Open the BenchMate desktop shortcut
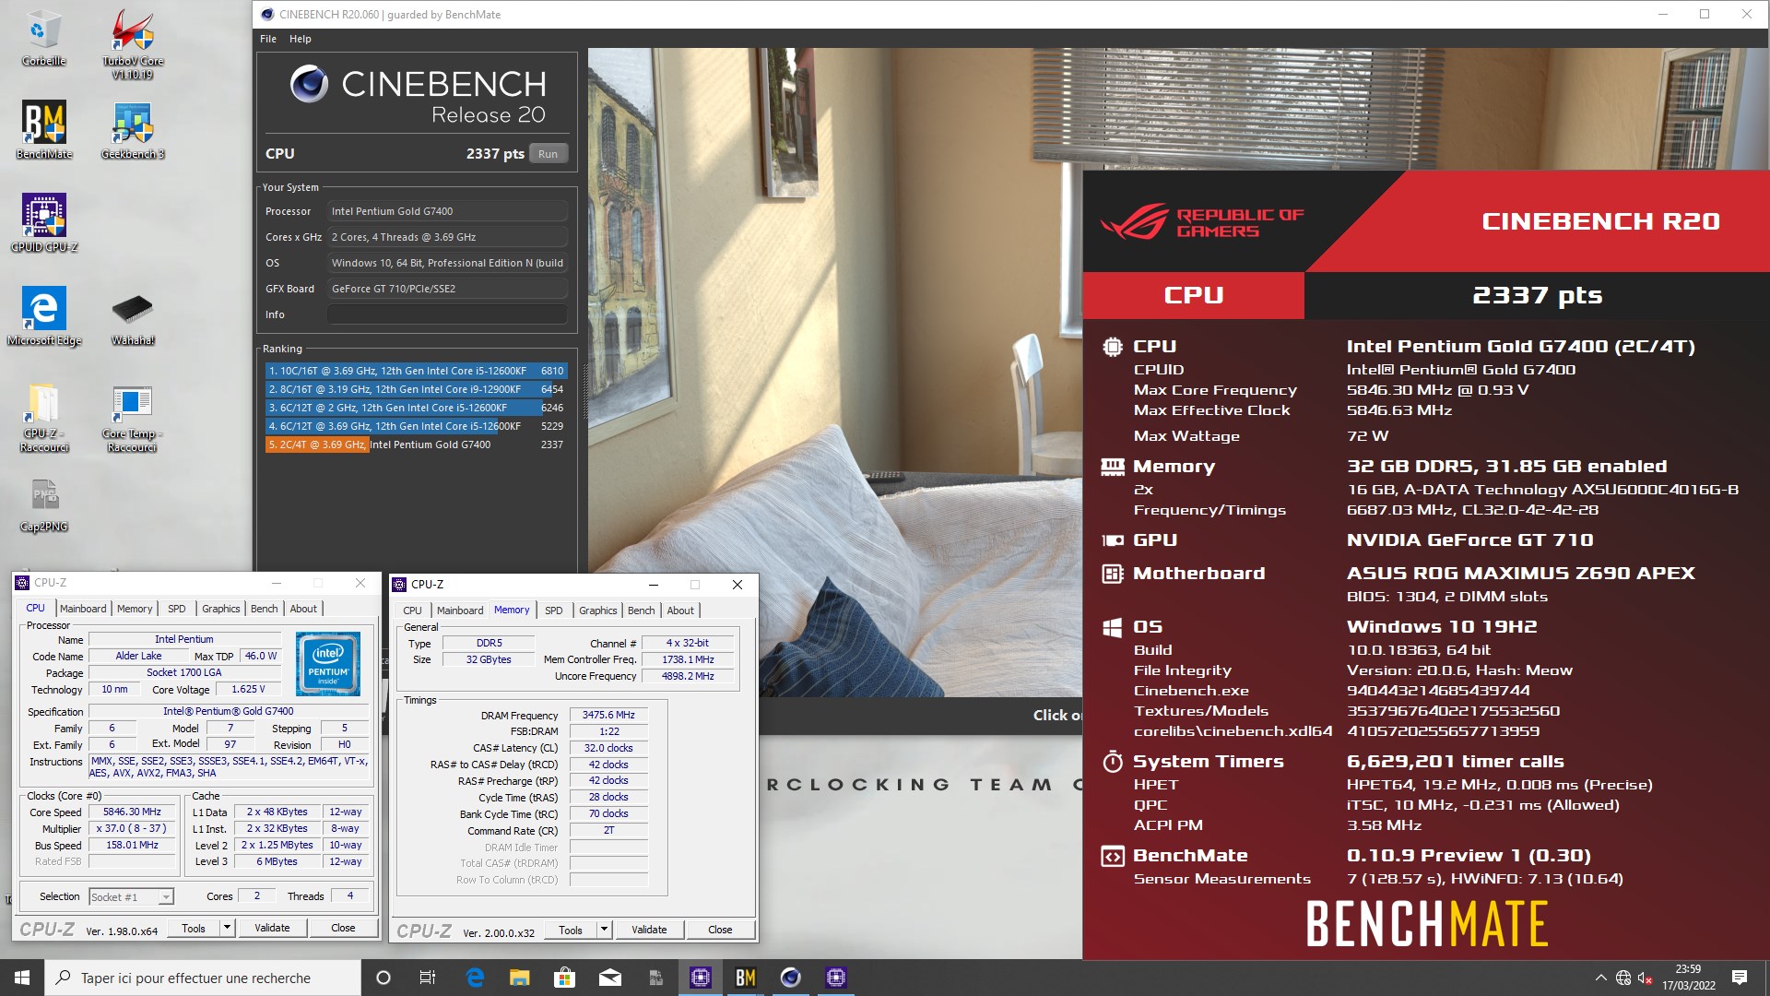Image resolution: width=1770 pixels, height=996 pixels. pyautogui.click(x=43, y=129)
